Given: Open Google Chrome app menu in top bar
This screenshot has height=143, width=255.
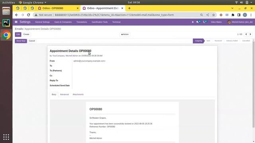Looking at the screenshot, I should (33, 2).
